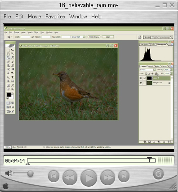Image resolution: width=178 pixels, height=192 pixels.
Task: Switch to the Channels tab
Action: click(x=151, y=66)
